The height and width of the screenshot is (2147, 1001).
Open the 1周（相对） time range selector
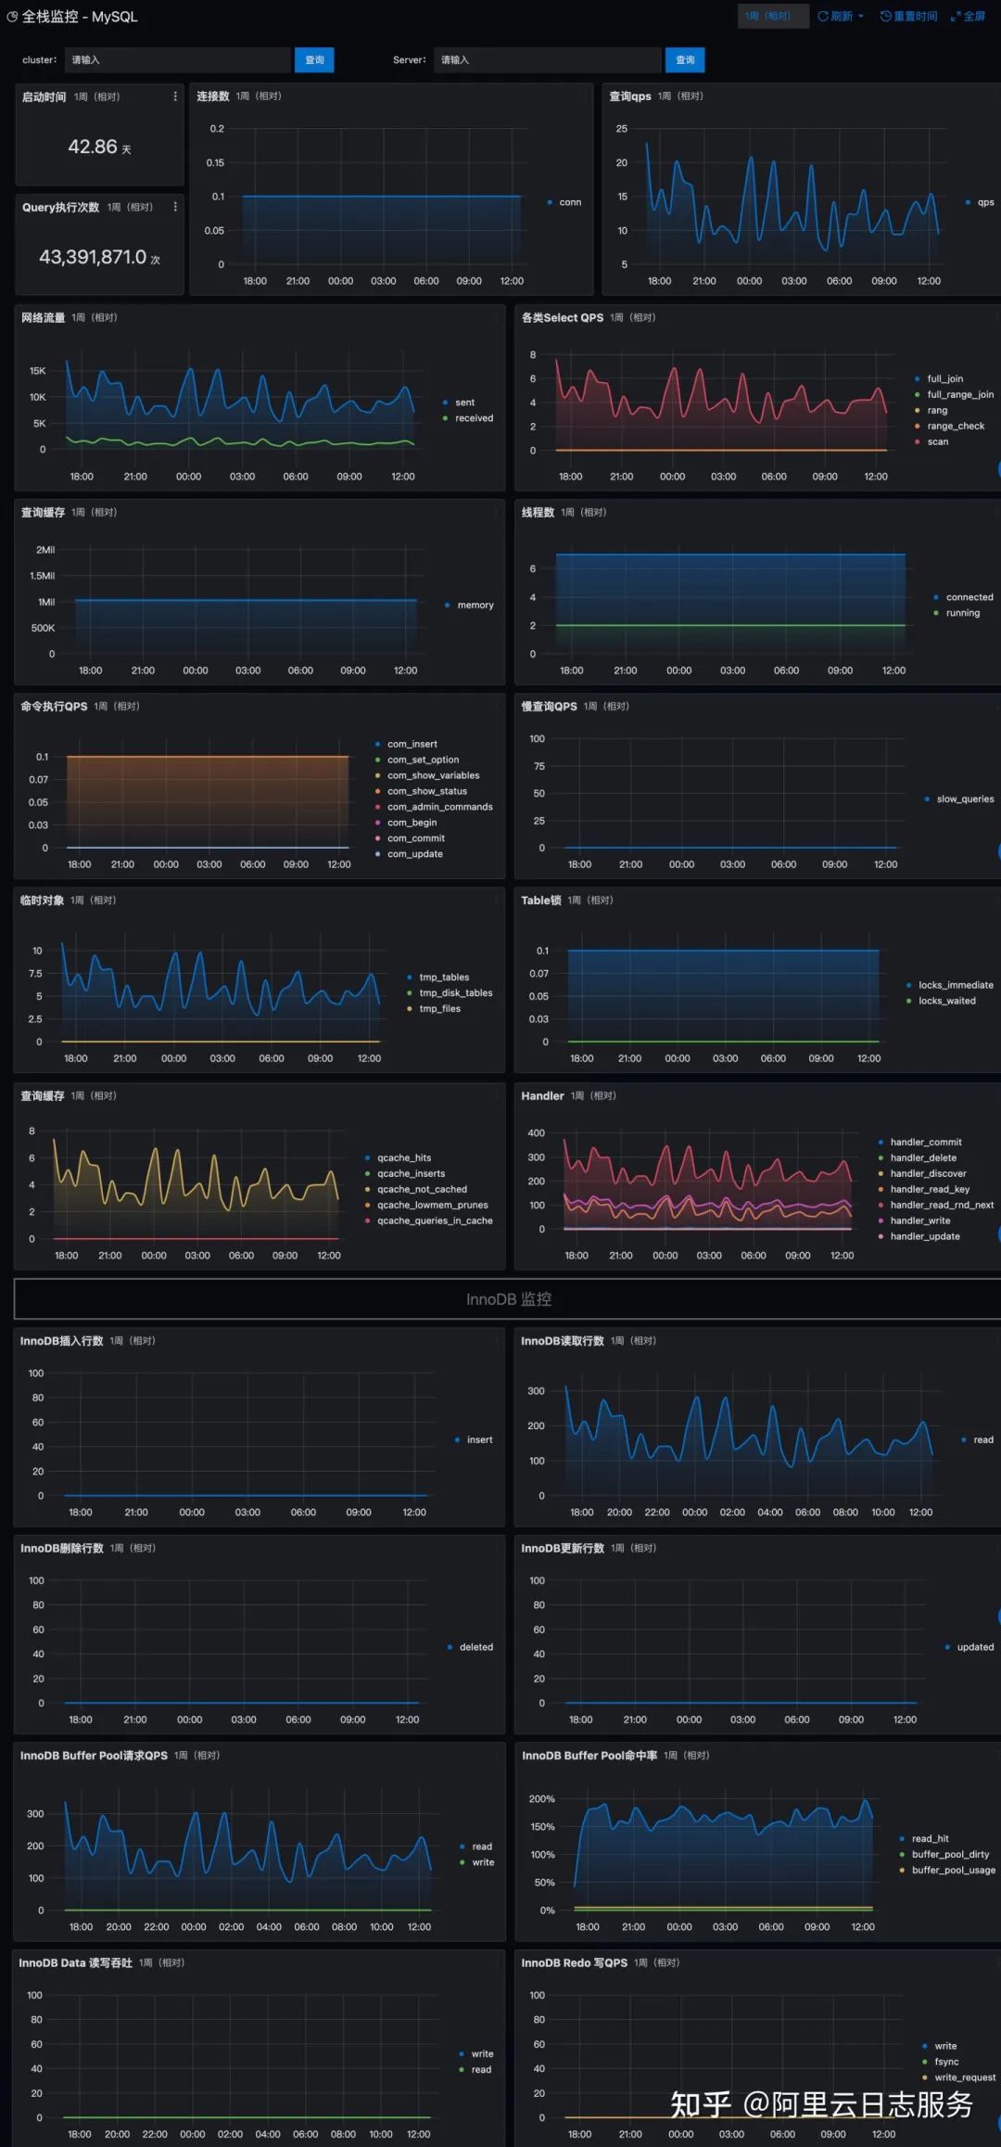pos(771,17)
